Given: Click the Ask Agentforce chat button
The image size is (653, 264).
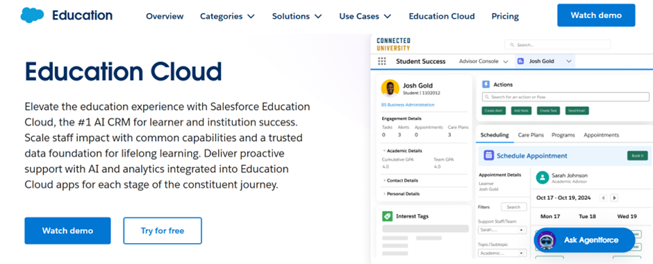Looking at the screenshot, I should point(584,240).
